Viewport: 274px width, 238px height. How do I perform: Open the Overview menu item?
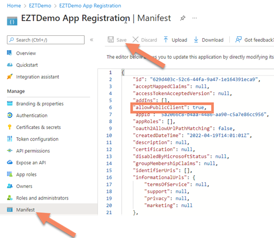click(26, 53)
